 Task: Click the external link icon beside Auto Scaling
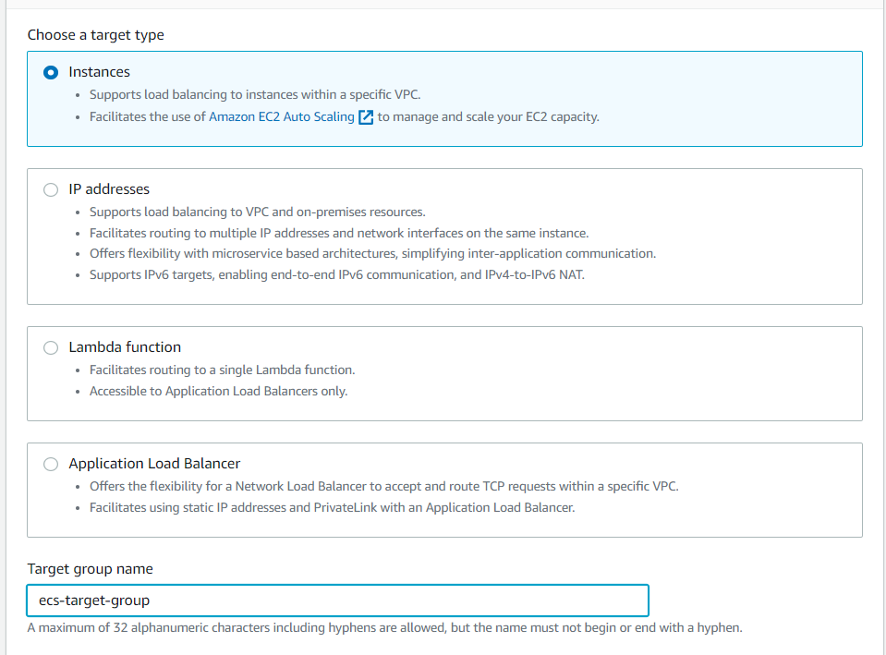point(366,117)
